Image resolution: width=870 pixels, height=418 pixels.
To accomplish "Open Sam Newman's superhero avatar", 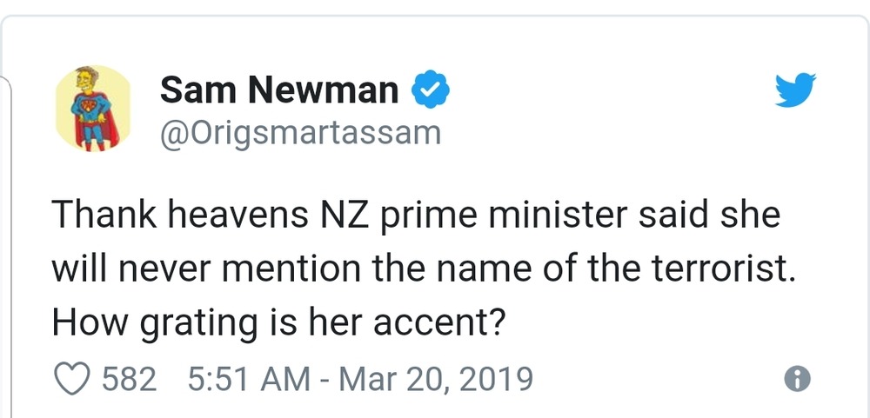I will point(92,109).
